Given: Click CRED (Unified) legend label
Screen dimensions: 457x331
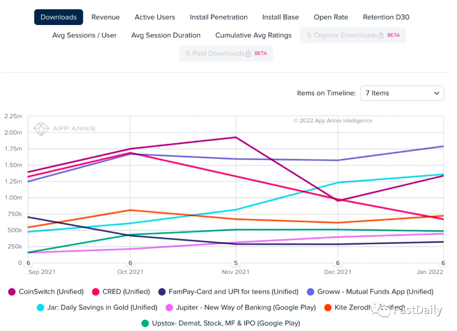Looking at the screenshot, I should click(126, 292).
